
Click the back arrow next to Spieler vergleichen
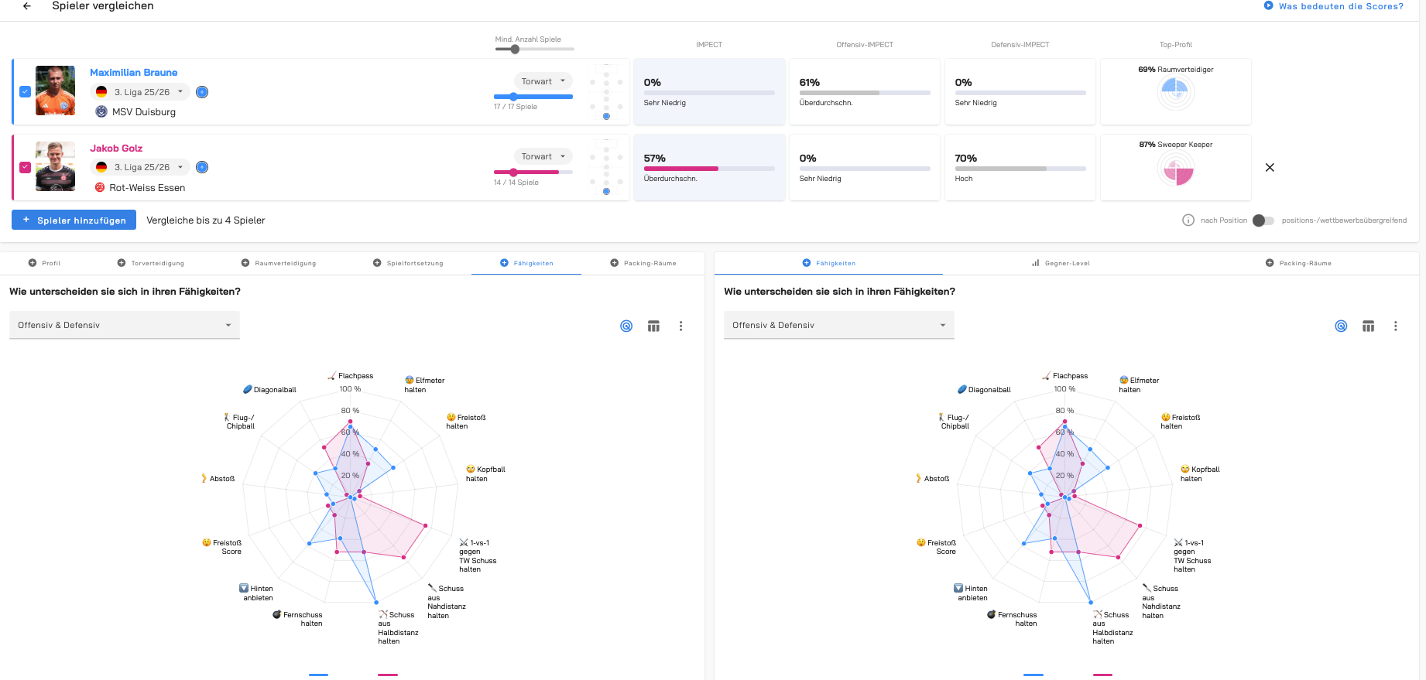(27, 6)
